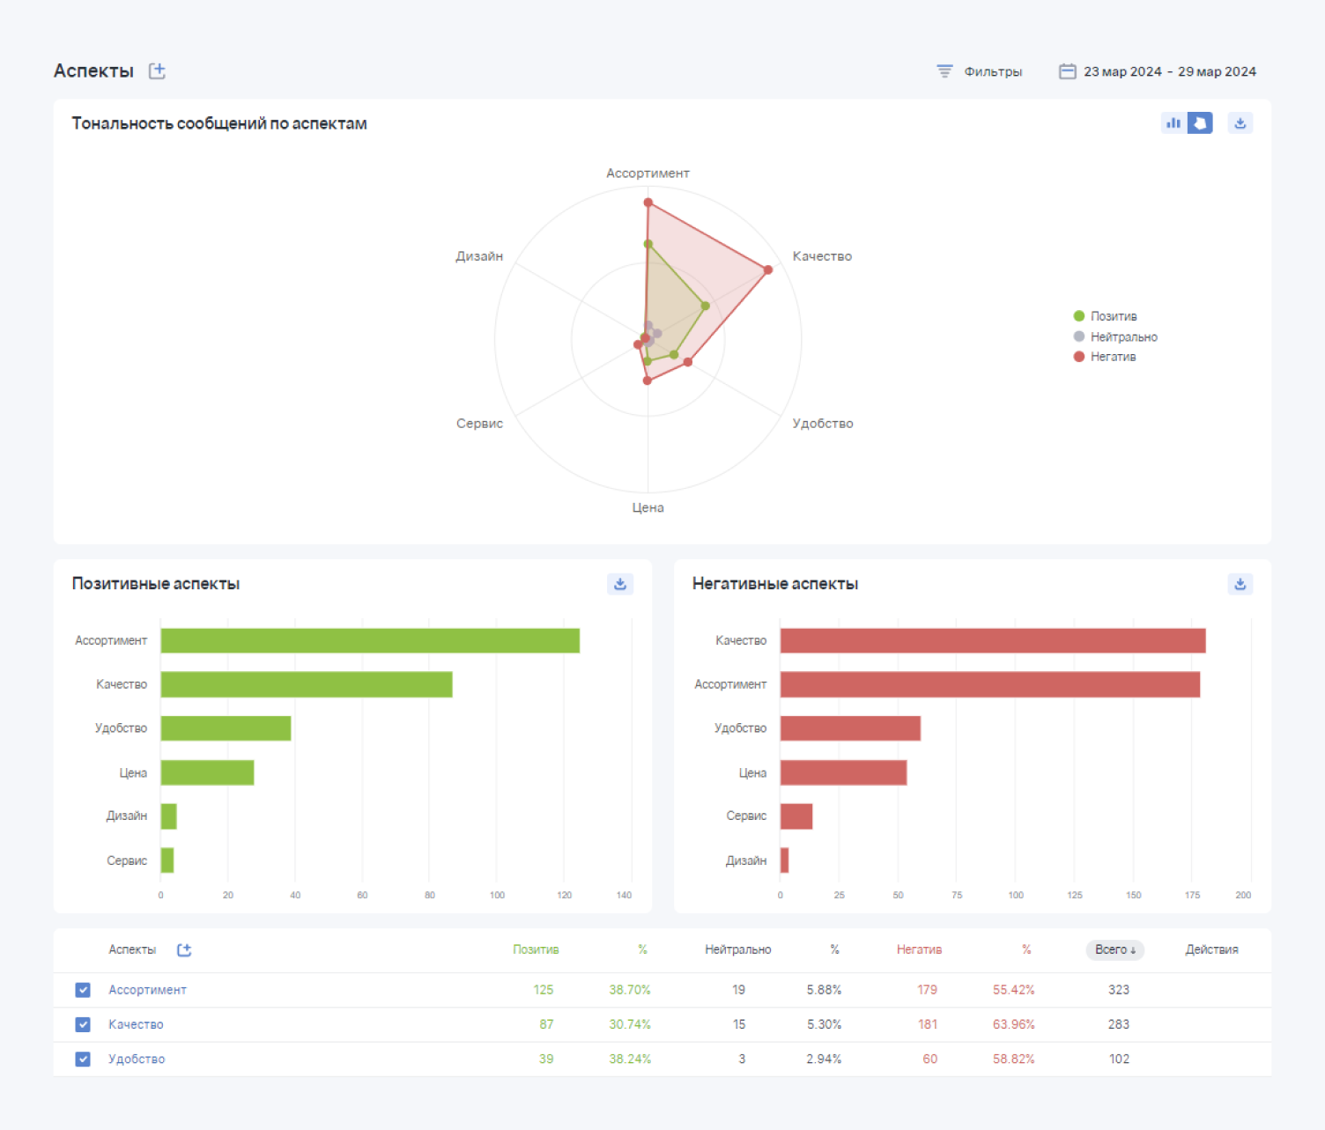Toggle Нейтрально legend marker
The image size is (1325, 1130).
(1079, 336)
